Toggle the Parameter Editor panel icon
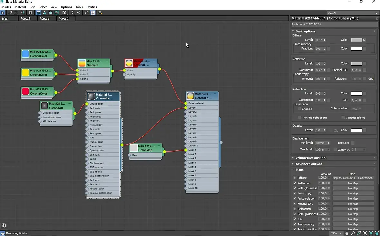Screen dimensions: 380x236 (93, 13)
